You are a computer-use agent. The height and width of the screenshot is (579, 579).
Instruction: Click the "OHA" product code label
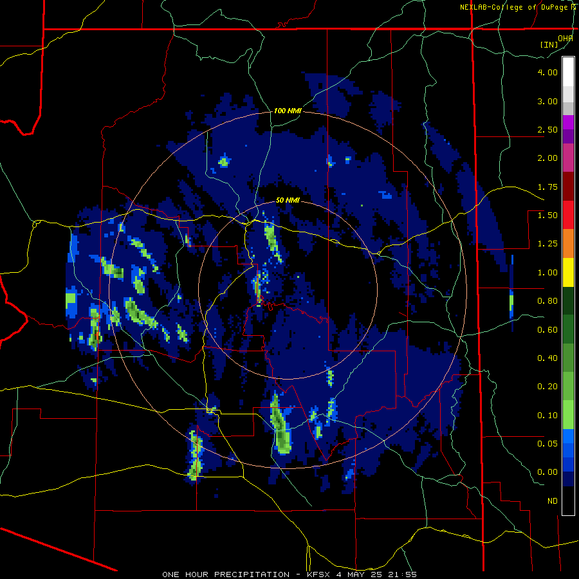[x=565, y=39]
